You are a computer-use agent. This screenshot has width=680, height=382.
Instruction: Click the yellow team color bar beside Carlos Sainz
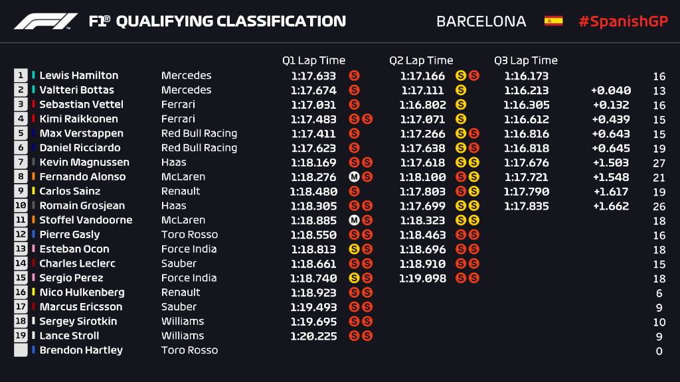click(x=33, y=191)
